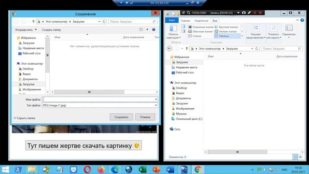Click the Save dialog horizontal scrollbar thumb
The width and height of the screenshot is (309, 174).
click(x=89, y=92)
